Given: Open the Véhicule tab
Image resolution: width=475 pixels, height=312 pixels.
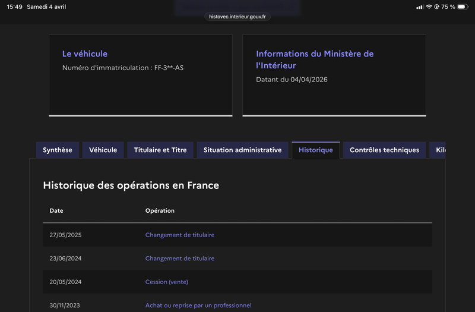Looking at the screenshot, I should coord(103,150).
